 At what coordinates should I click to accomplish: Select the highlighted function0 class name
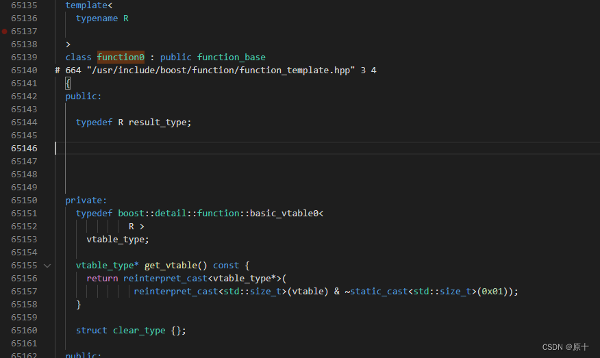click(121, 57)
